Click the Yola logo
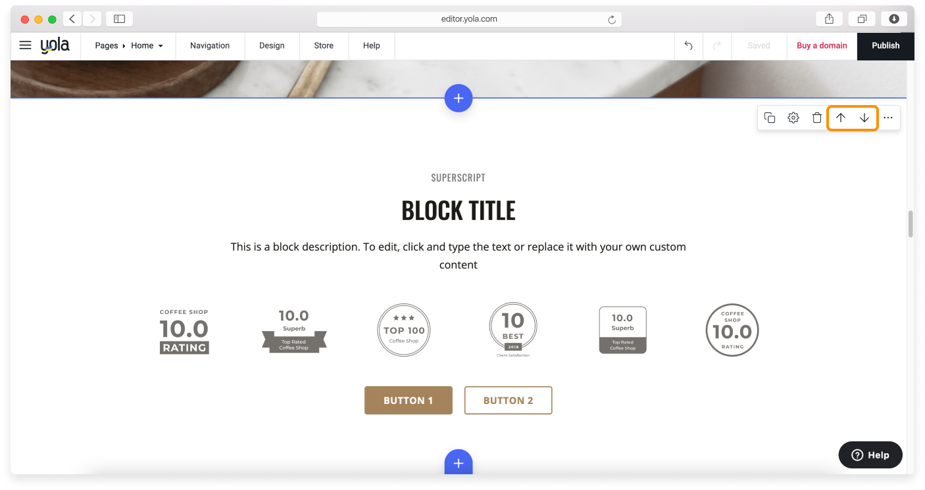 (x=56, y=45)
